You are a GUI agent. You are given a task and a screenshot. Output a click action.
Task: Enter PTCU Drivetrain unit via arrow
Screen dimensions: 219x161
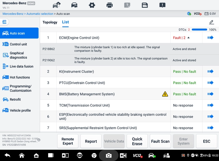210,83
